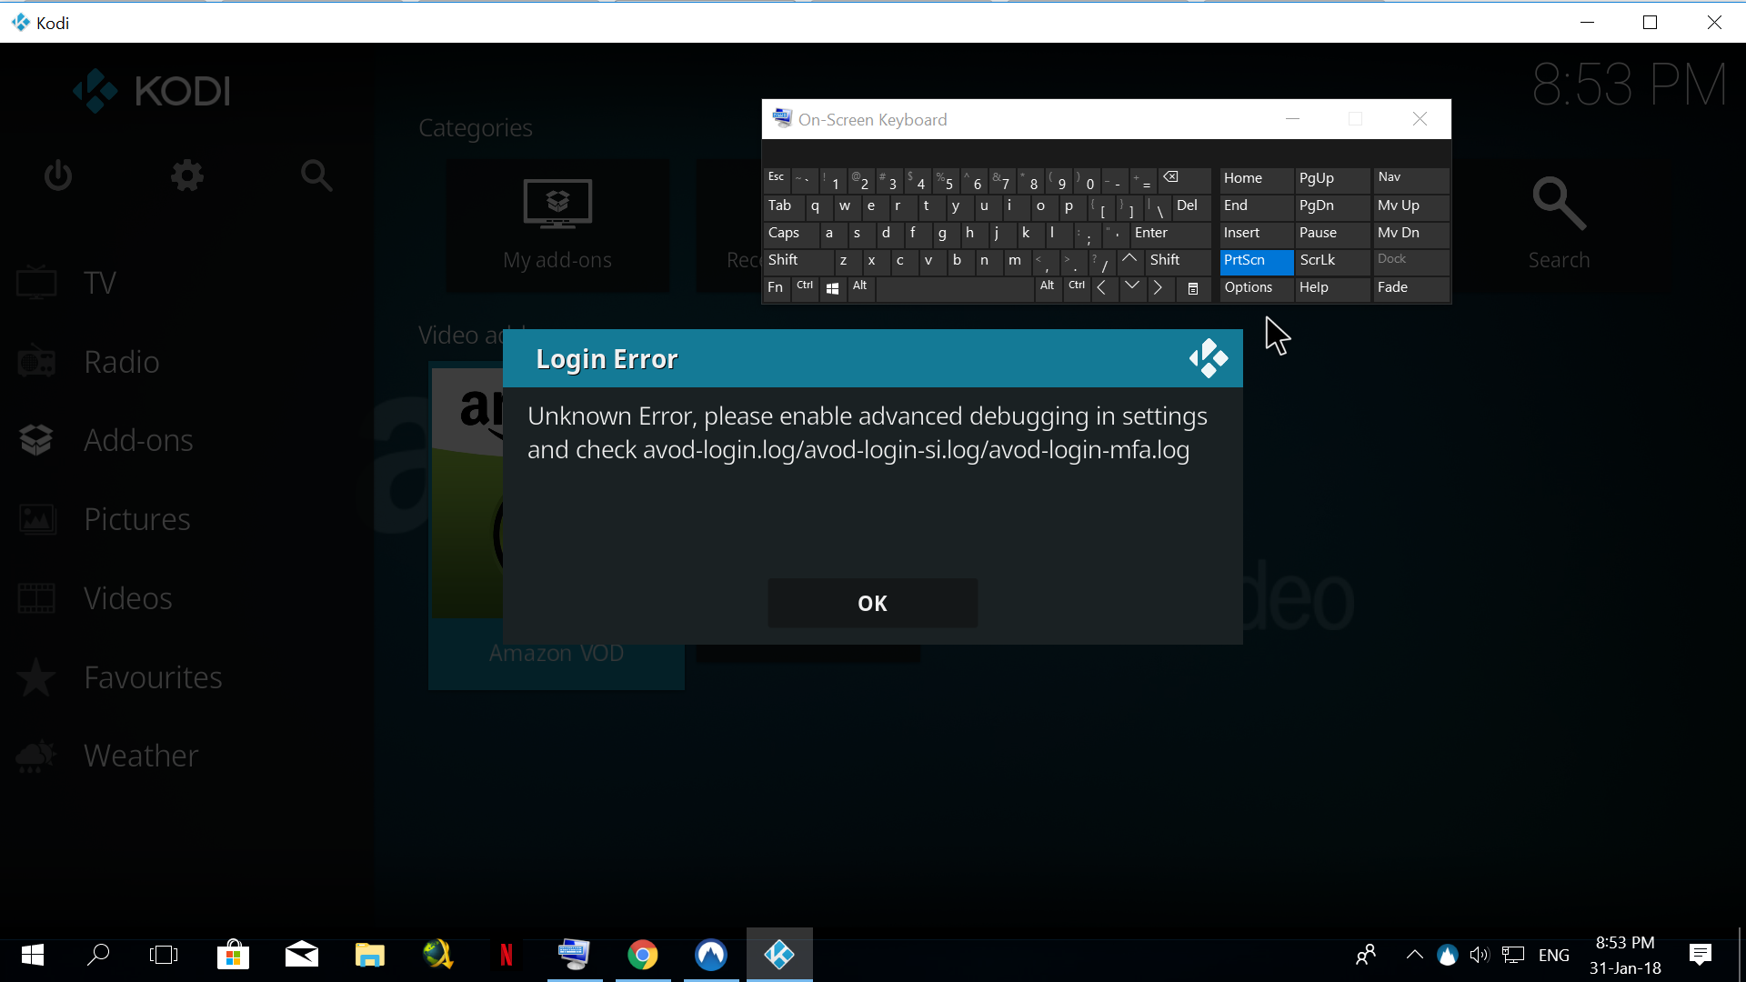The width and height of the screenshot is (1746, 982).
Task: Click taskbar search icon
Action: [98, 955]
